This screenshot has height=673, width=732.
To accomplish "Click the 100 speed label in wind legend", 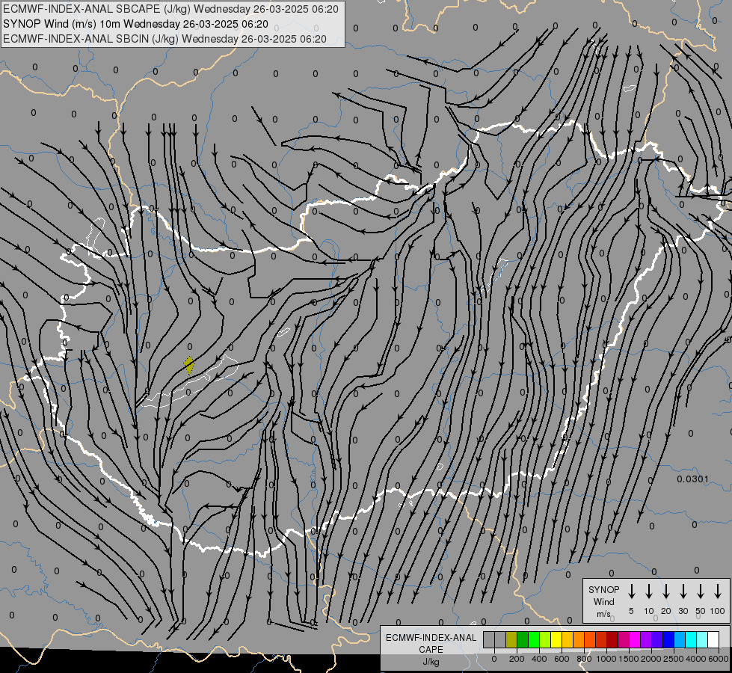I will click(x=718, y=611).
